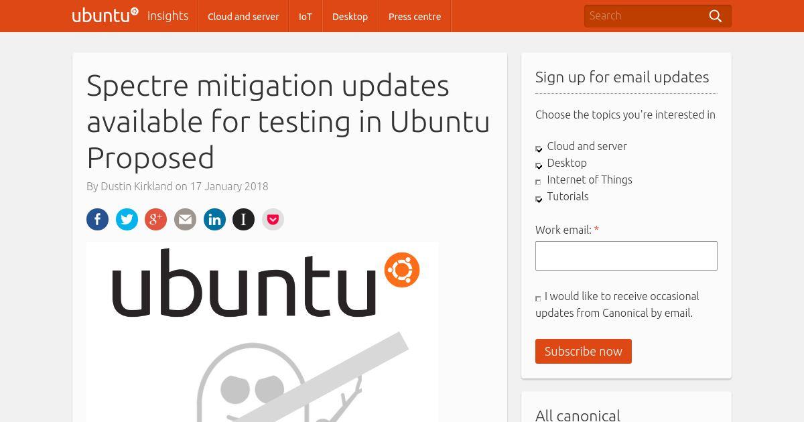Screen dimensions: 804x422
Task: Open the Cloud and server menu item
Action: [243, 16]
